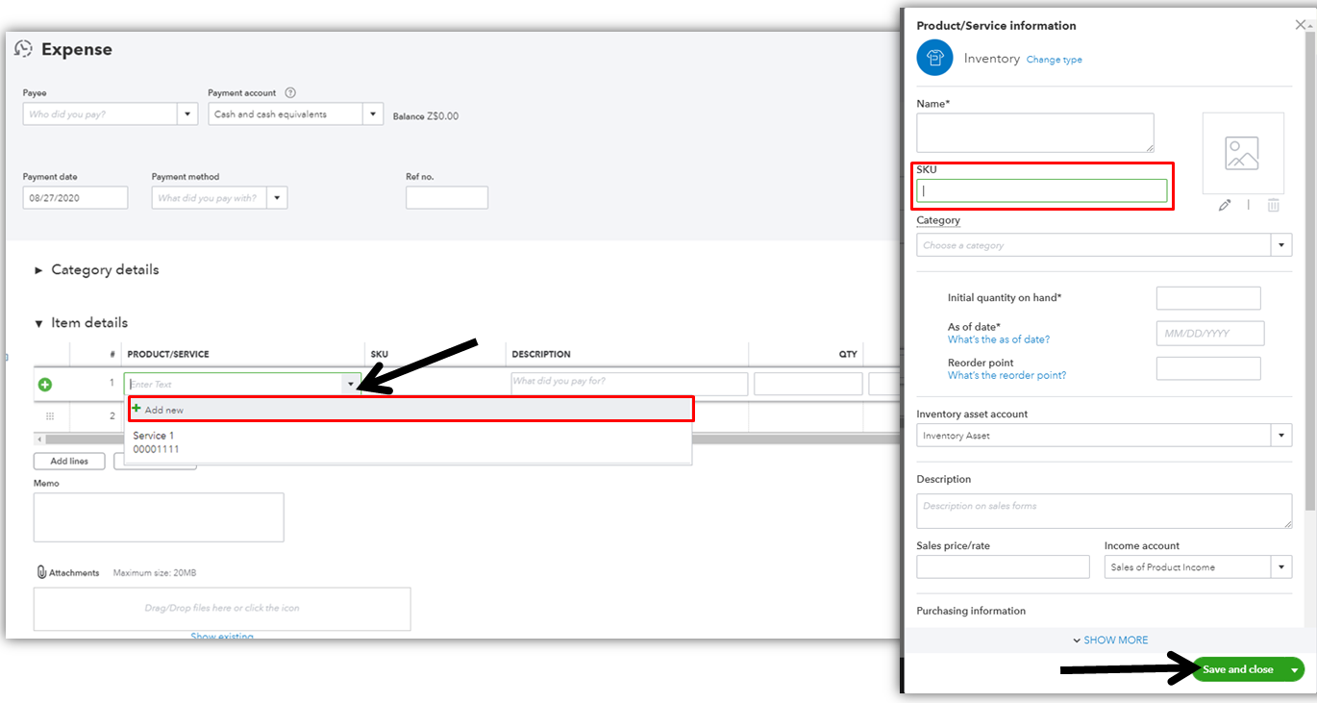The height and width of the screenshot is (703, 1317).
Task: Click the Sales price/rate field
Action: [x=1003, y=567]
